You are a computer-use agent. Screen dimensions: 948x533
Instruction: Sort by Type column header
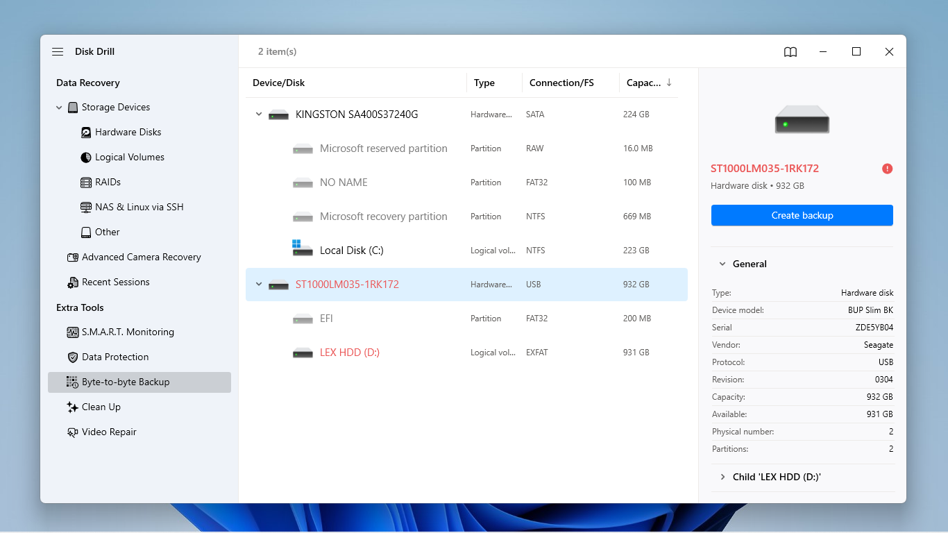point(484,83)
